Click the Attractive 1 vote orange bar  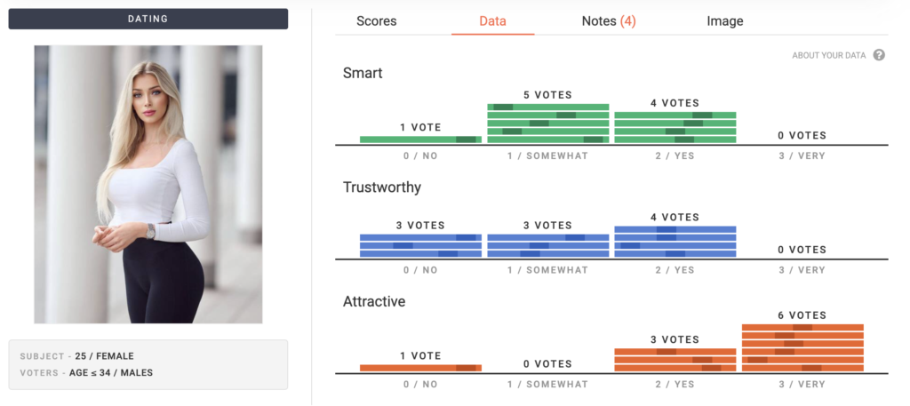(x=420, y=368)
